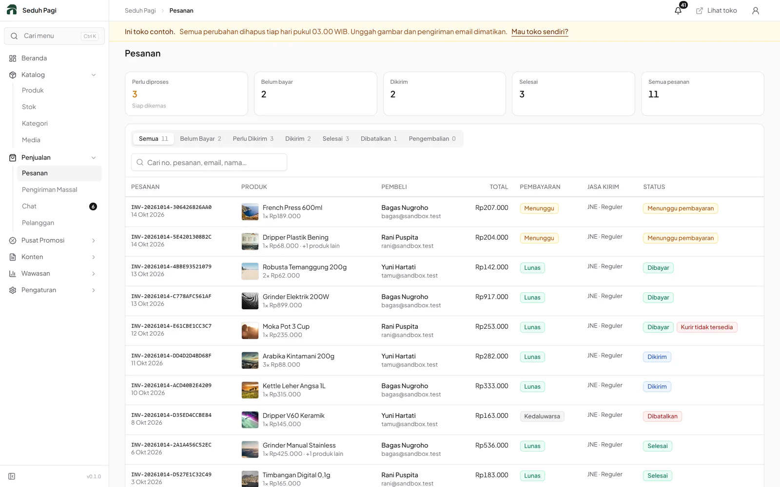
Task: Click the Pusat Promosi icon
Action: (13, 241)
